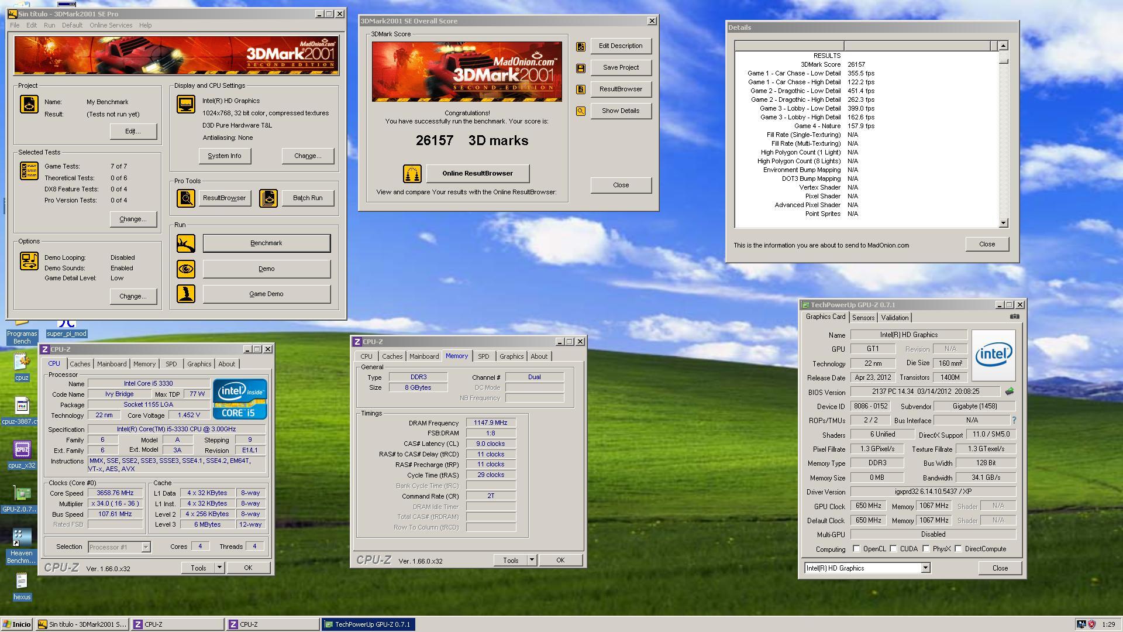
Task: Select the hexus text file icon
Action: tap(22, 586)
